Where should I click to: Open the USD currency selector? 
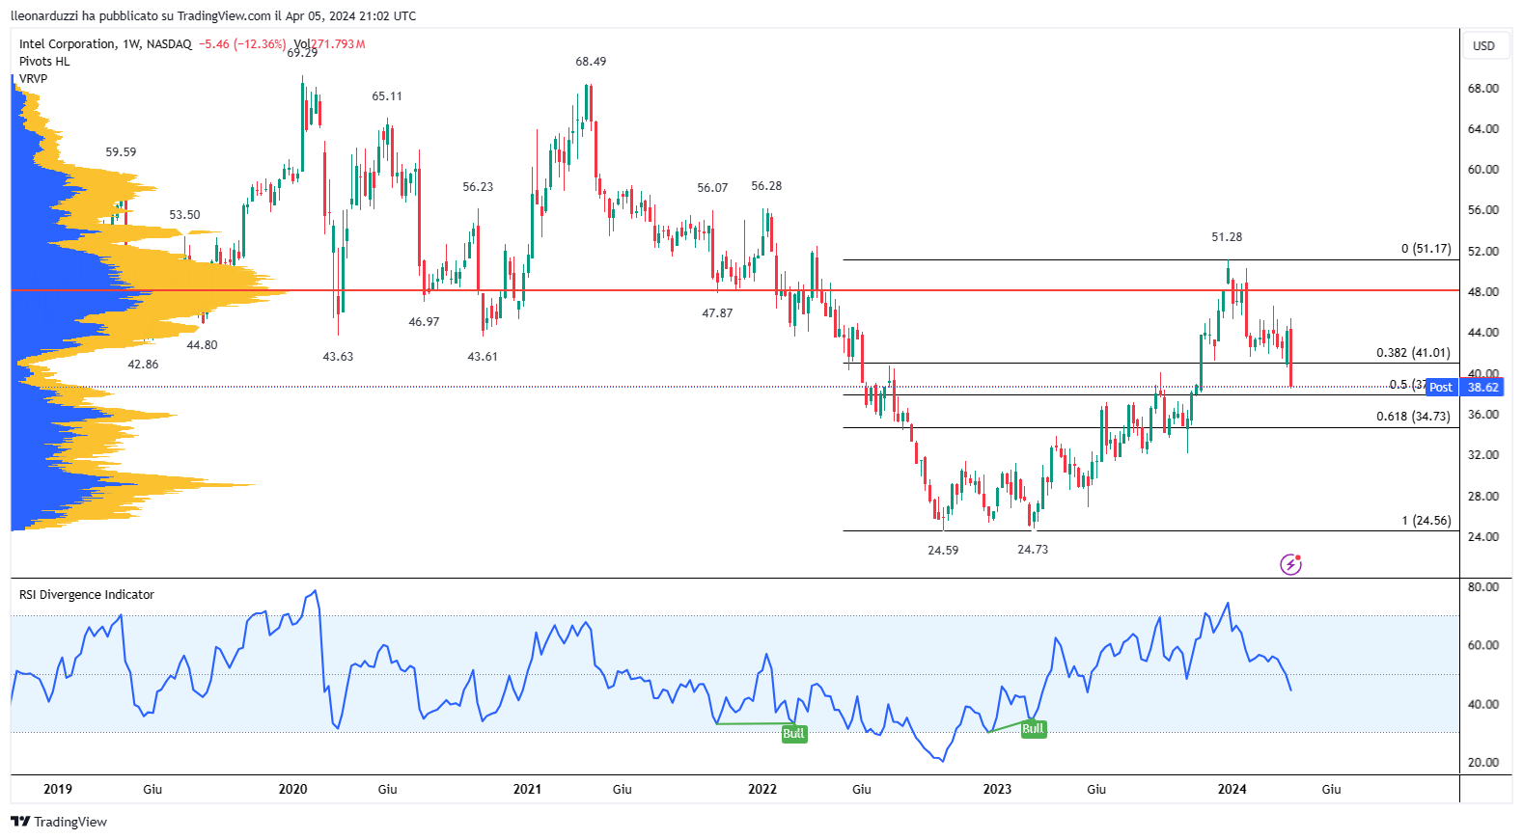1483,45
